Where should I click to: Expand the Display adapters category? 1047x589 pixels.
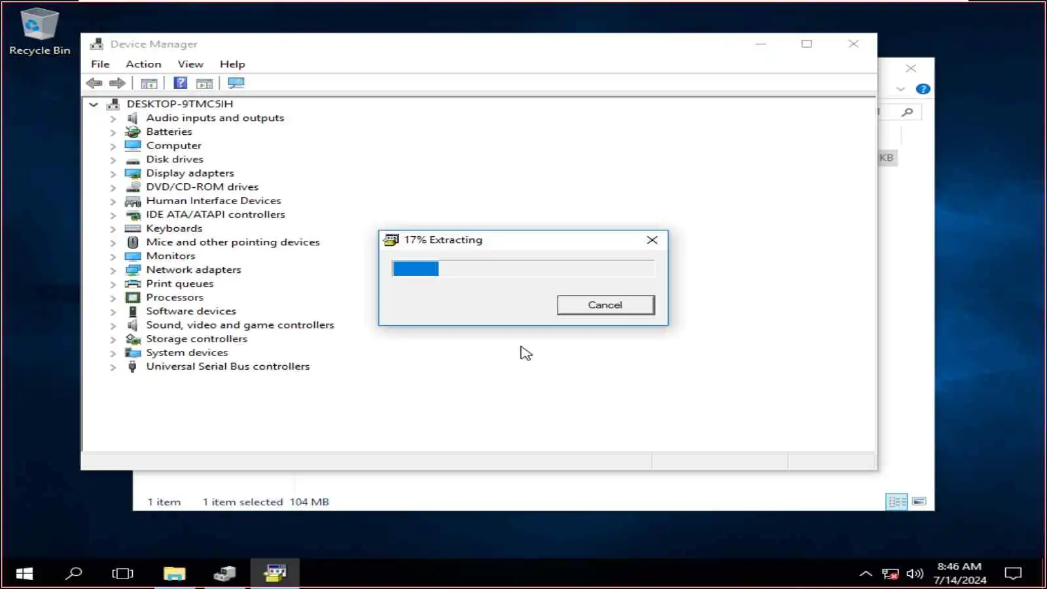[113, 173]
